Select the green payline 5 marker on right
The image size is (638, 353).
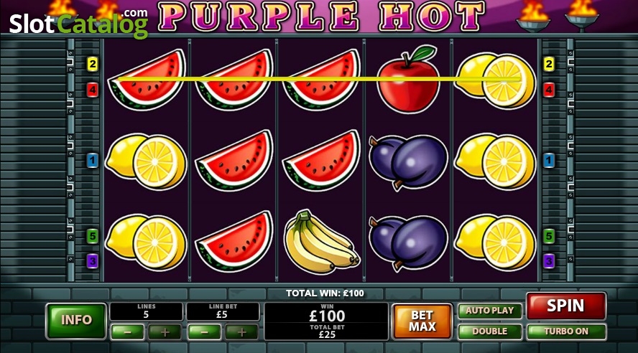[549, 236]
